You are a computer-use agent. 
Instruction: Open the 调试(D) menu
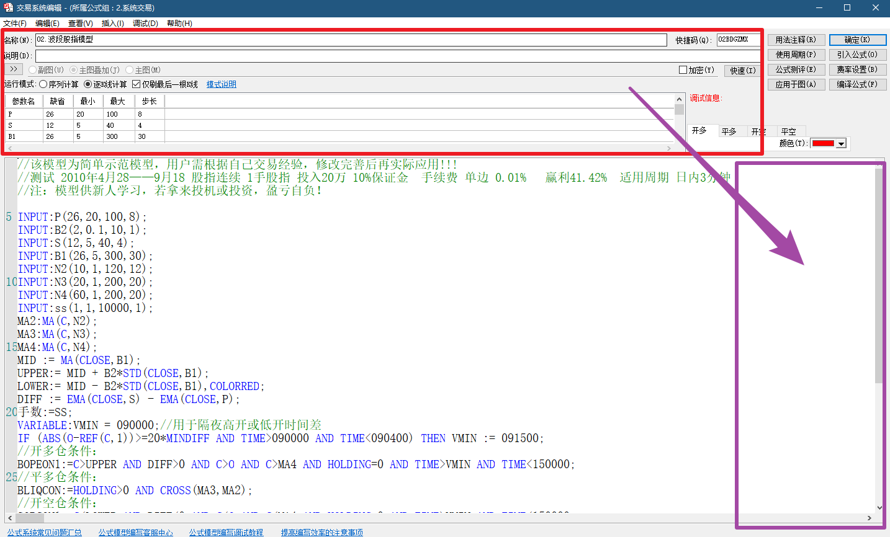[x=145, y=24]
